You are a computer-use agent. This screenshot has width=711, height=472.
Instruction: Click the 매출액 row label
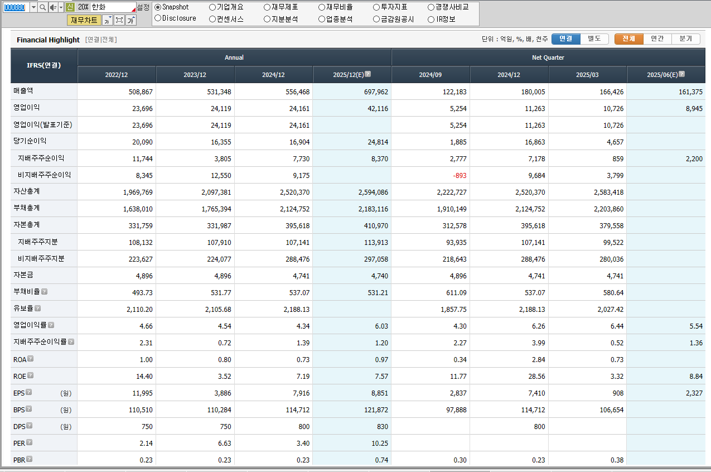23,90
